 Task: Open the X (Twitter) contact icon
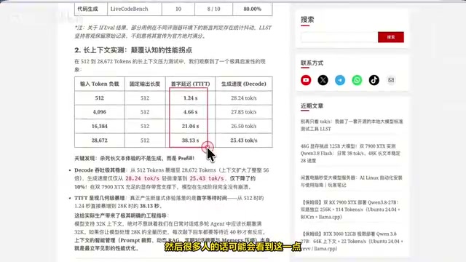point(323,80)
